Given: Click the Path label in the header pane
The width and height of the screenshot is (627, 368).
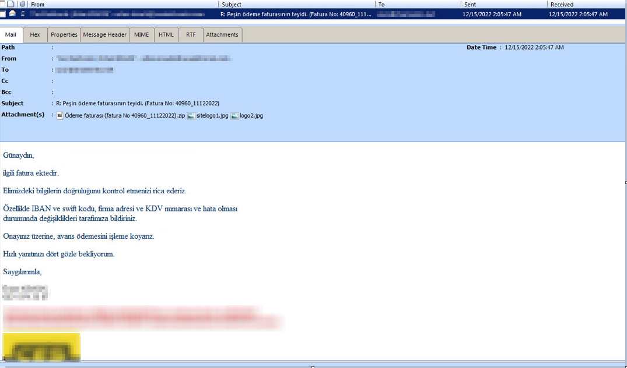Looking at the screenshot, I should (x=8, y=47).
